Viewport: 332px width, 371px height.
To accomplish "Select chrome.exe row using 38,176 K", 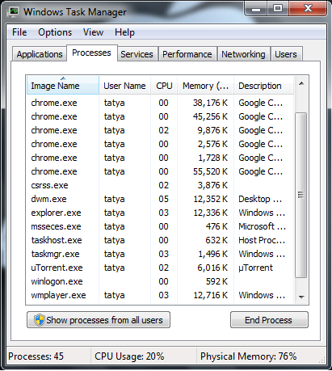I will click(160, 103).
